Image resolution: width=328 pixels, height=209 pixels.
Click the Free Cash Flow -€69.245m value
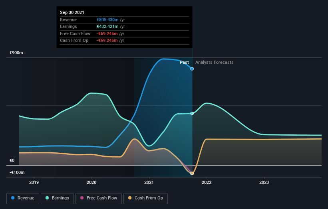point(107,34)
